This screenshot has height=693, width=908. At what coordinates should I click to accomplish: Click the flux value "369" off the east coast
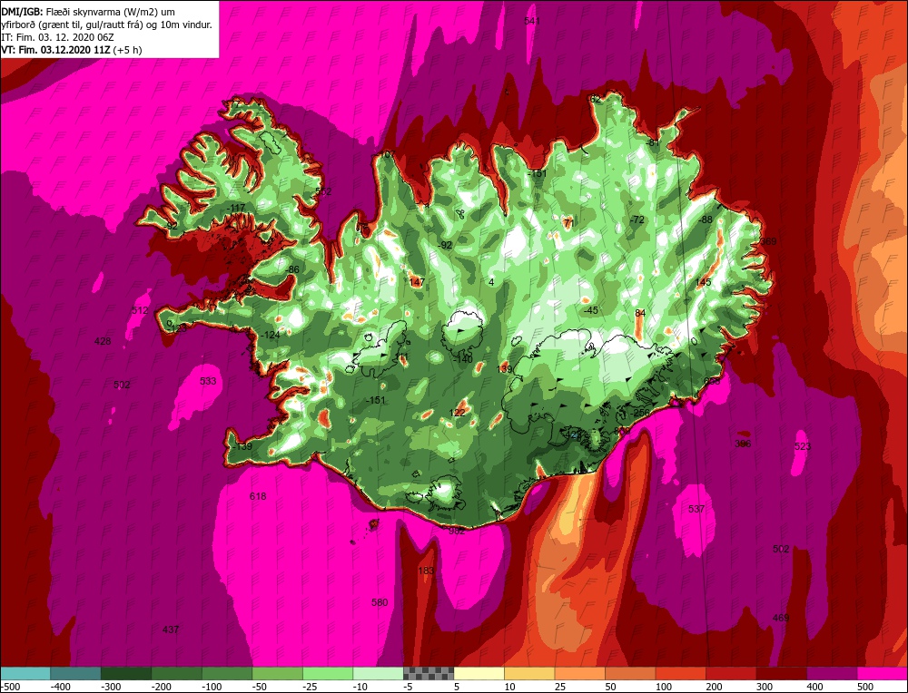(768, 241)
